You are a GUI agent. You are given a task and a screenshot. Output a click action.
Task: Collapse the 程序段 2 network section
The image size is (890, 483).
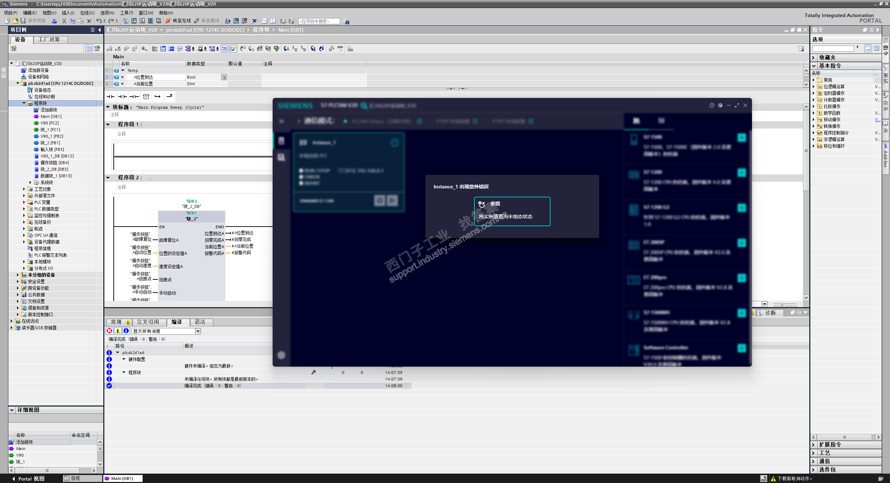pyautogui.click(x=108, y=178)
